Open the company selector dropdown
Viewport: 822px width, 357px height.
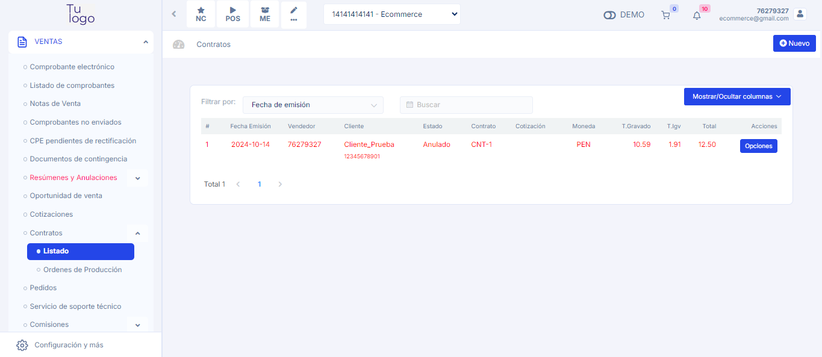click(391, 14)
